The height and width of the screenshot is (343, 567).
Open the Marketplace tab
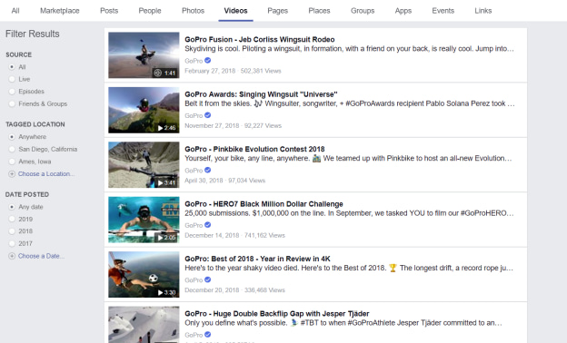tap(60, 11)
